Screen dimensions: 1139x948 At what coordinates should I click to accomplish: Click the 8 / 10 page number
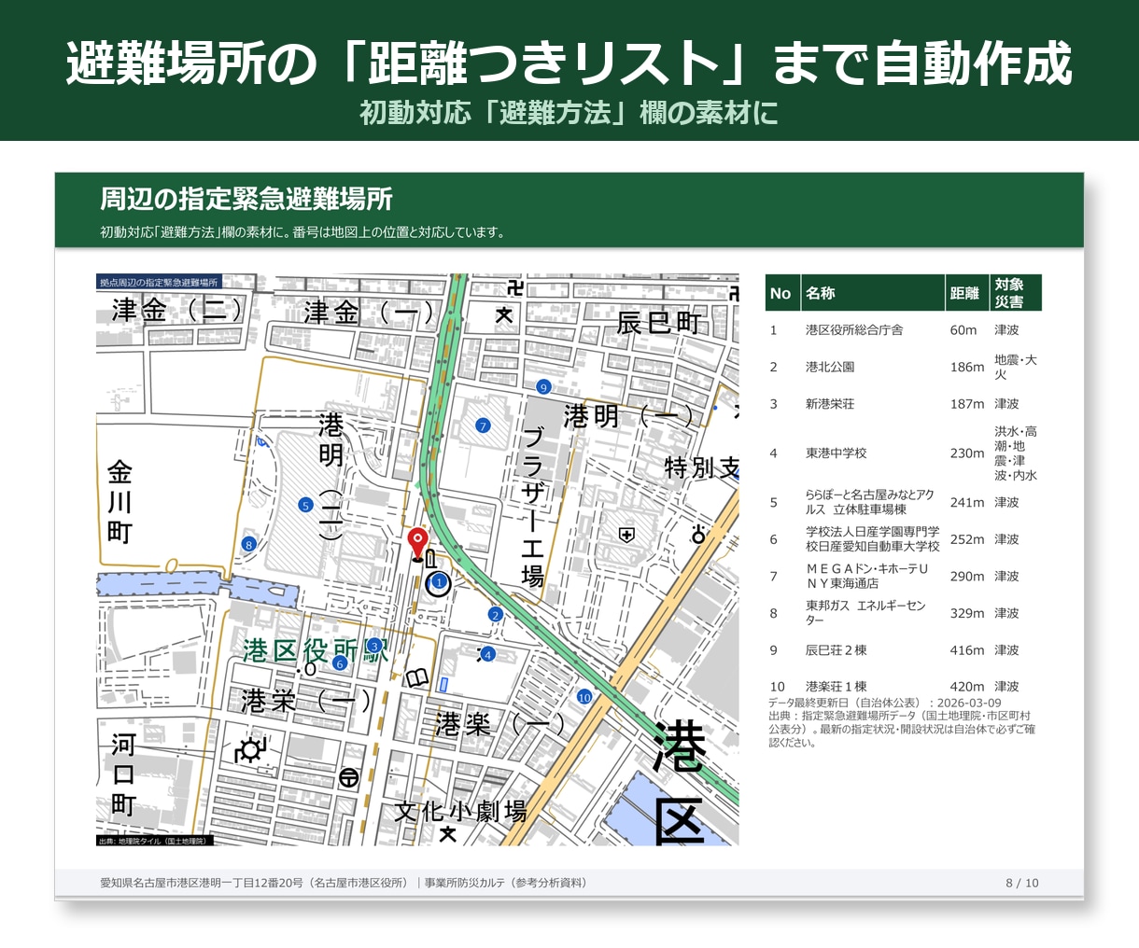click(1022, 883)
